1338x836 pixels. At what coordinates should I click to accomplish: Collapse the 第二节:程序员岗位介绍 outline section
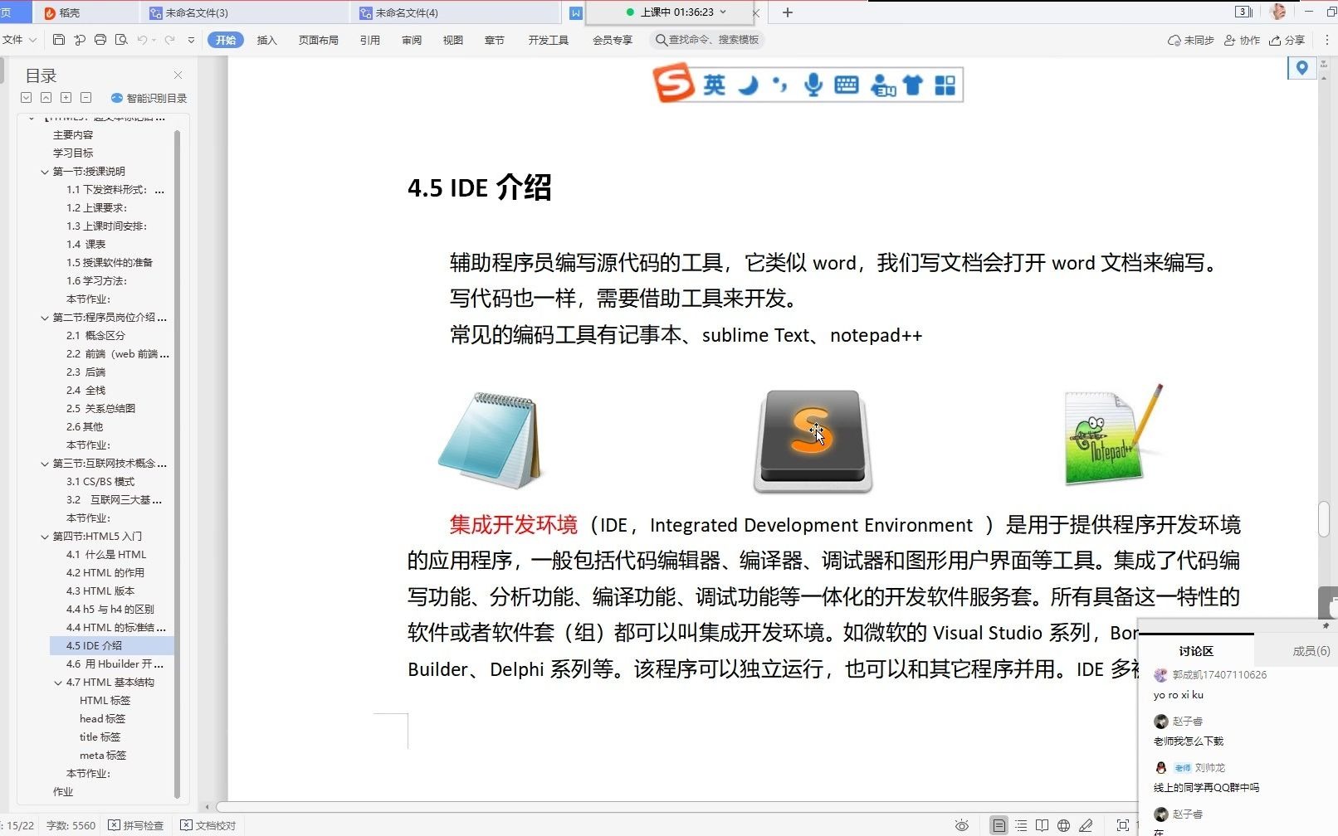[45, 318]
